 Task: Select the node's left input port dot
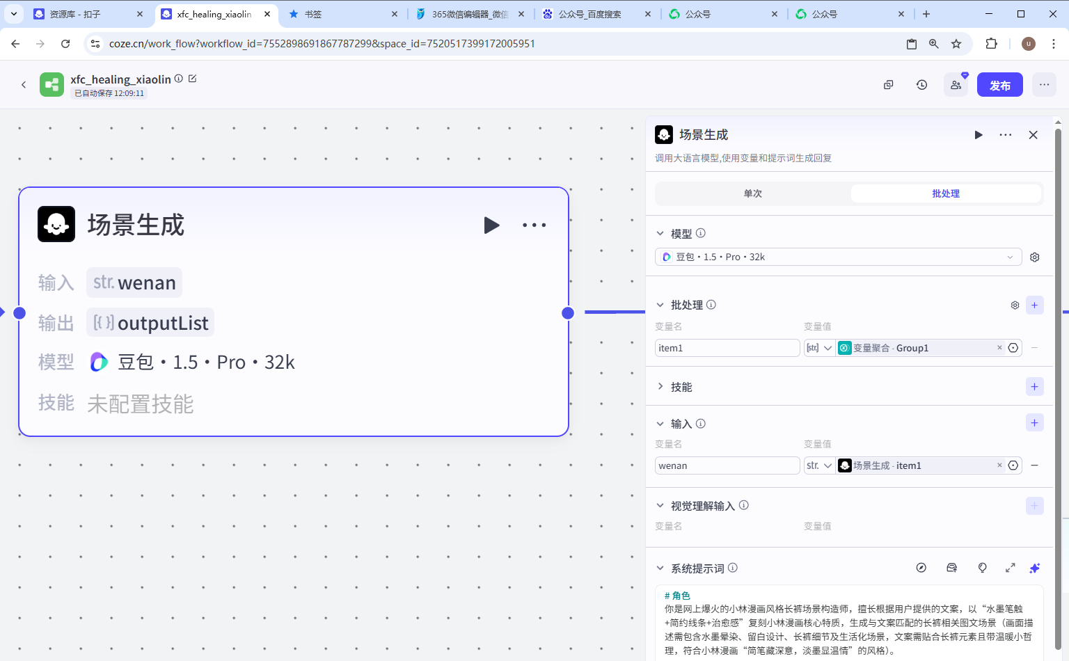[x=19, y=313]
